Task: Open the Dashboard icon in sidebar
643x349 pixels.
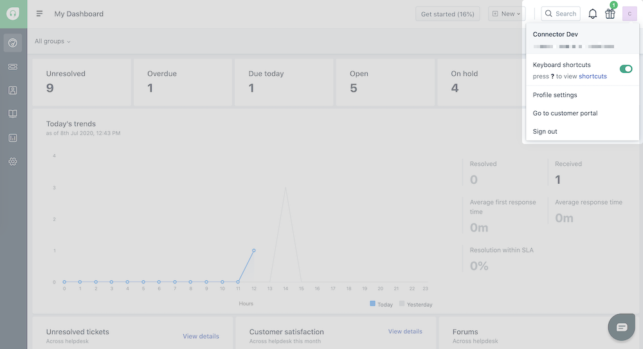Action: click(x=13, y=43)
